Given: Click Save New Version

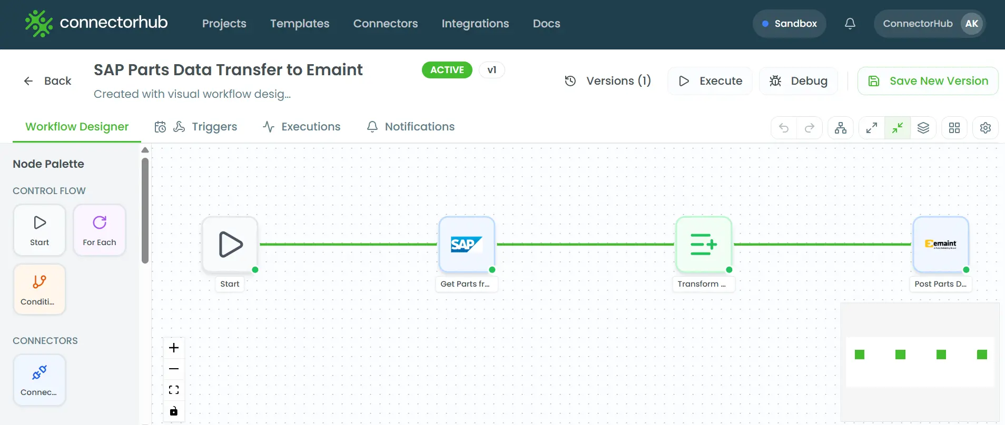Looking at the screenshot, I should coord(928,81).
